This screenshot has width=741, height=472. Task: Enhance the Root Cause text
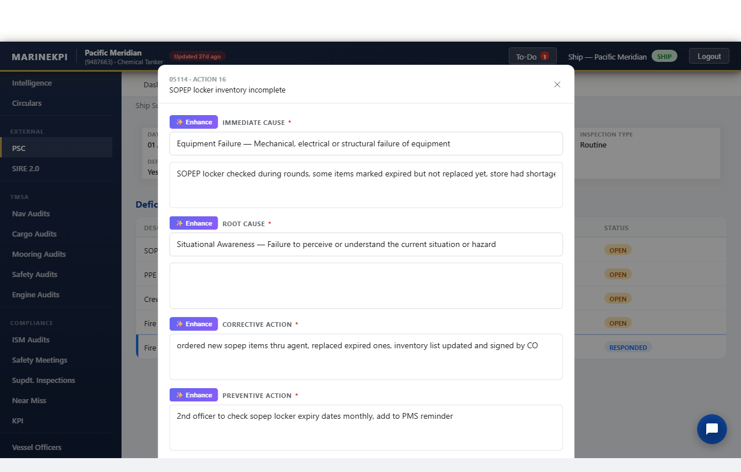193,223
